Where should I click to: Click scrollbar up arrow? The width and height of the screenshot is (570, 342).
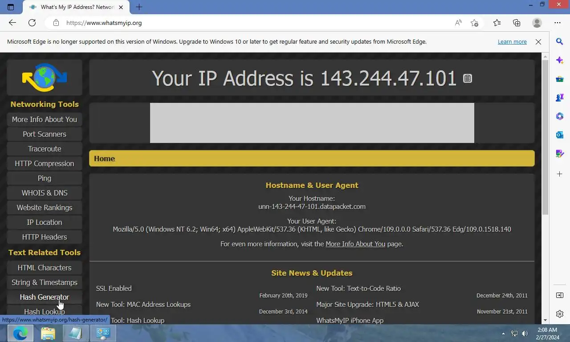click(x=545, y=56)
